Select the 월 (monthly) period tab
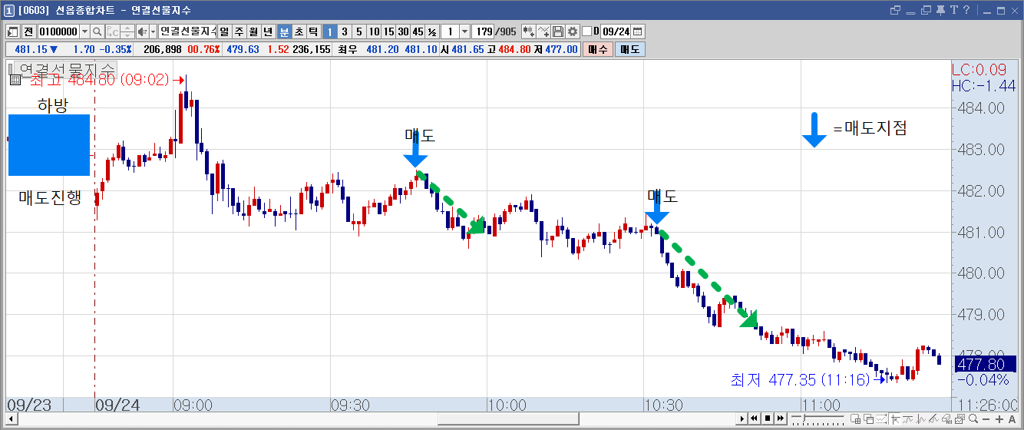The height and width of the screenshot is (430, 1024). (253, 31)
